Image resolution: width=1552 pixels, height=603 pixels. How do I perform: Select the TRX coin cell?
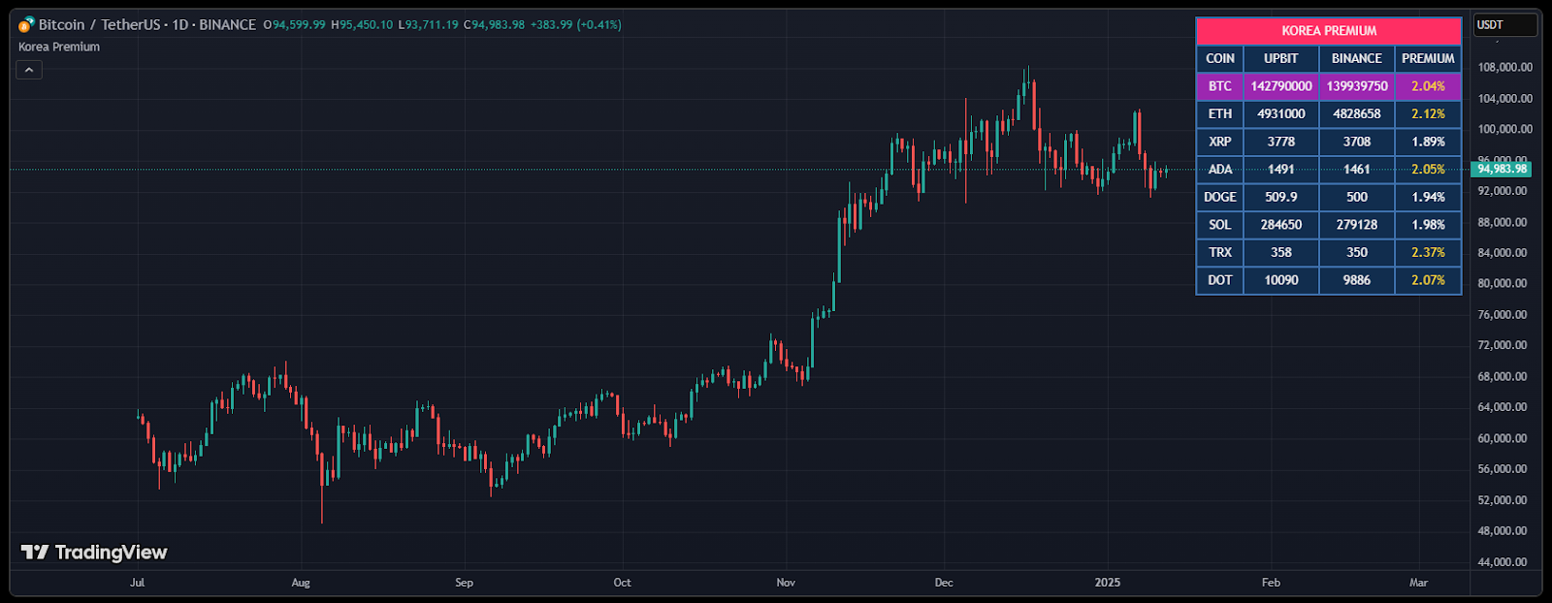pyautogui.click(x=1220, y=252)
